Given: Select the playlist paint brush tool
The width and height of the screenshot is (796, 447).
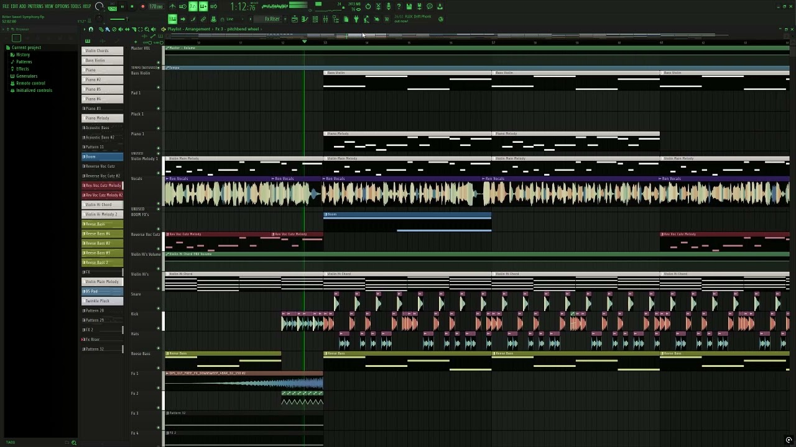Looking at the screenshot, I should pos(107,29).
